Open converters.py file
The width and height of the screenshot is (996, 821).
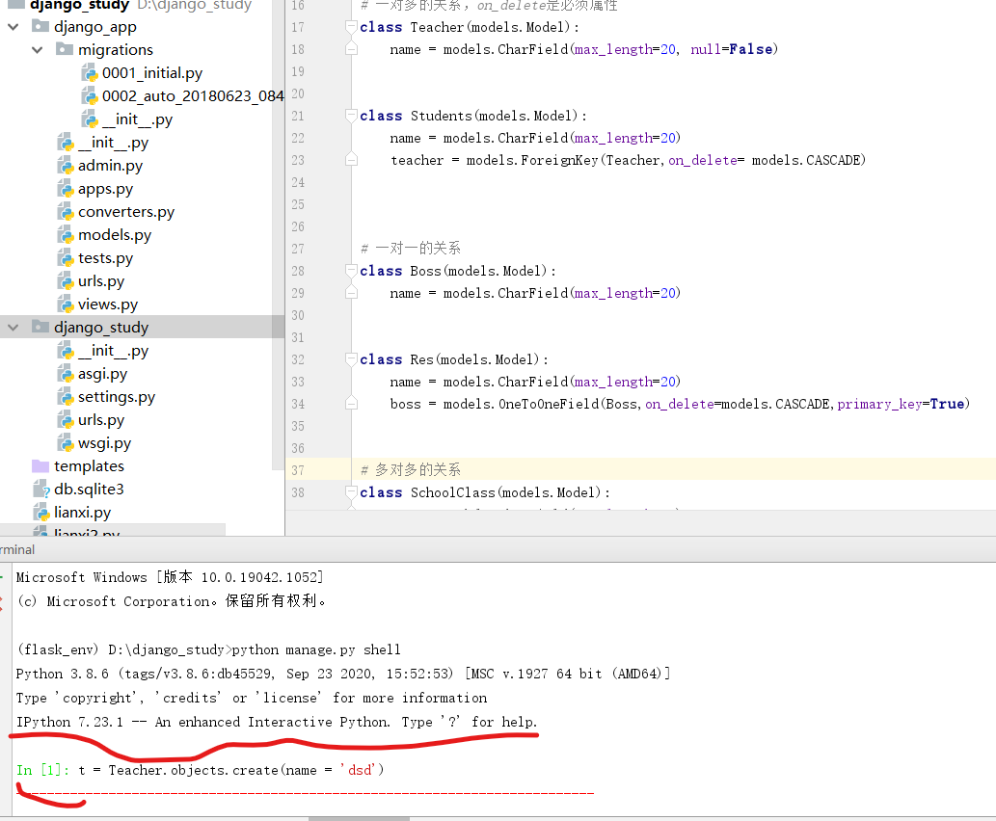click(x=125, y=212)
